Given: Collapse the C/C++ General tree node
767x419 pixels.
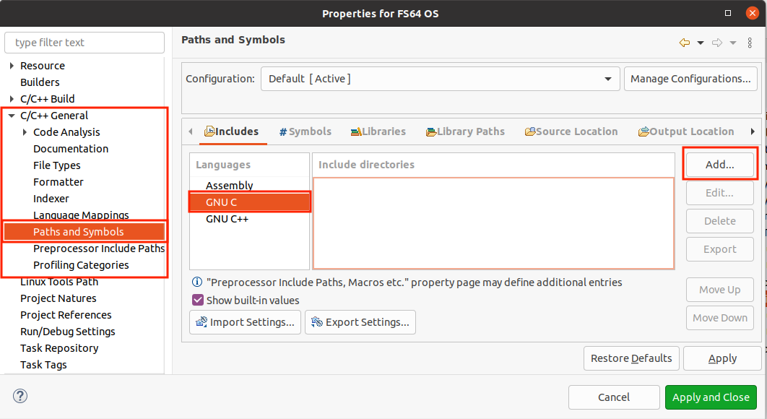Looking at the screenshot, I should [12, 116].
